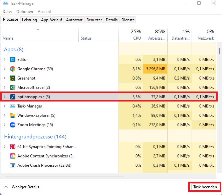Screen dimensions: 222x195
Task: Click the horizontal scrollbar thumb
Action: [65, 176]
